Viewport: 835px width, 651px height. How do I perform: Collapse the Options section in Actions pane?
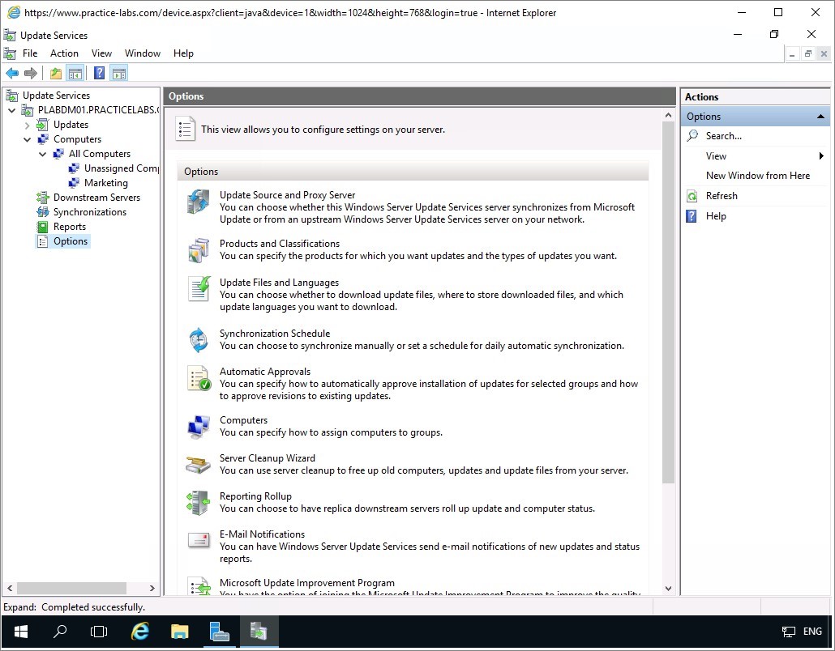[820, 117]
